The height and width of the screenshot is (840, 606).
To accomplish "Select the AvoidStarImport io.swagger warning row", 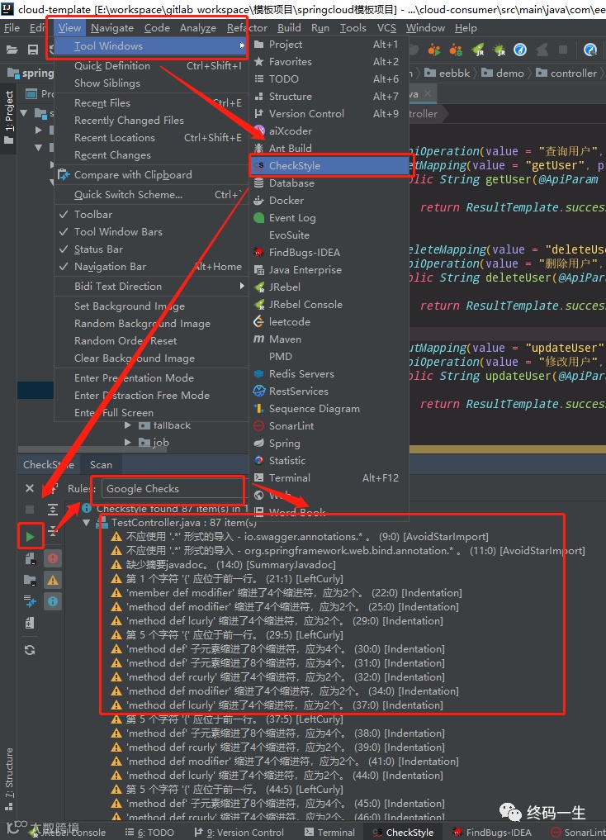I will (x=299, y=537).
